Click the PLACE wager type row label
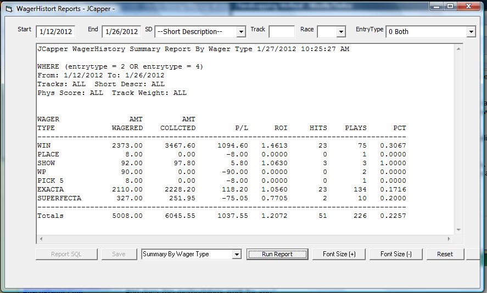Image resolution: width=487 pixels, height=293 pixels. pos(48,154)
